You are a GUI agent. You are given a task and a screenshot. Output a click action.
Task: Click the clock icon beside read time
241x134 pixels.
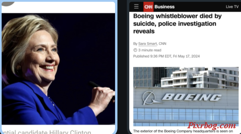coord(135,50)
